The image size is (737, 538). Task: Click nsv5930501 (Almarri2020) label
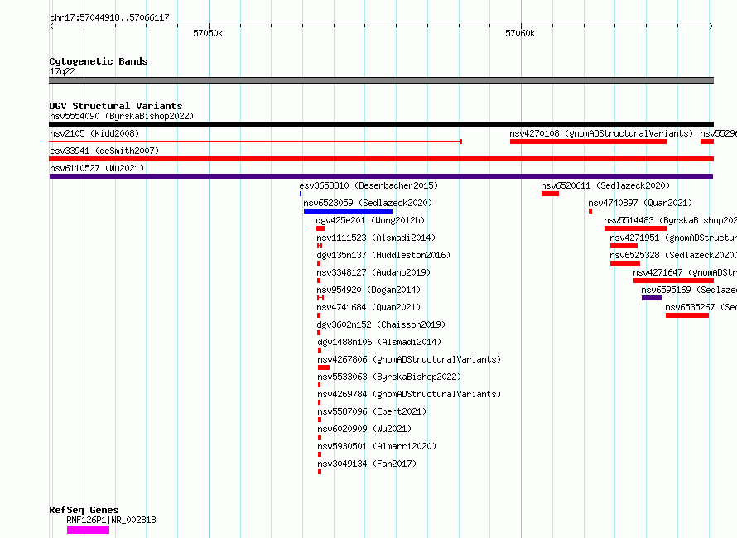pyautogui.click(x=377, y=446)
